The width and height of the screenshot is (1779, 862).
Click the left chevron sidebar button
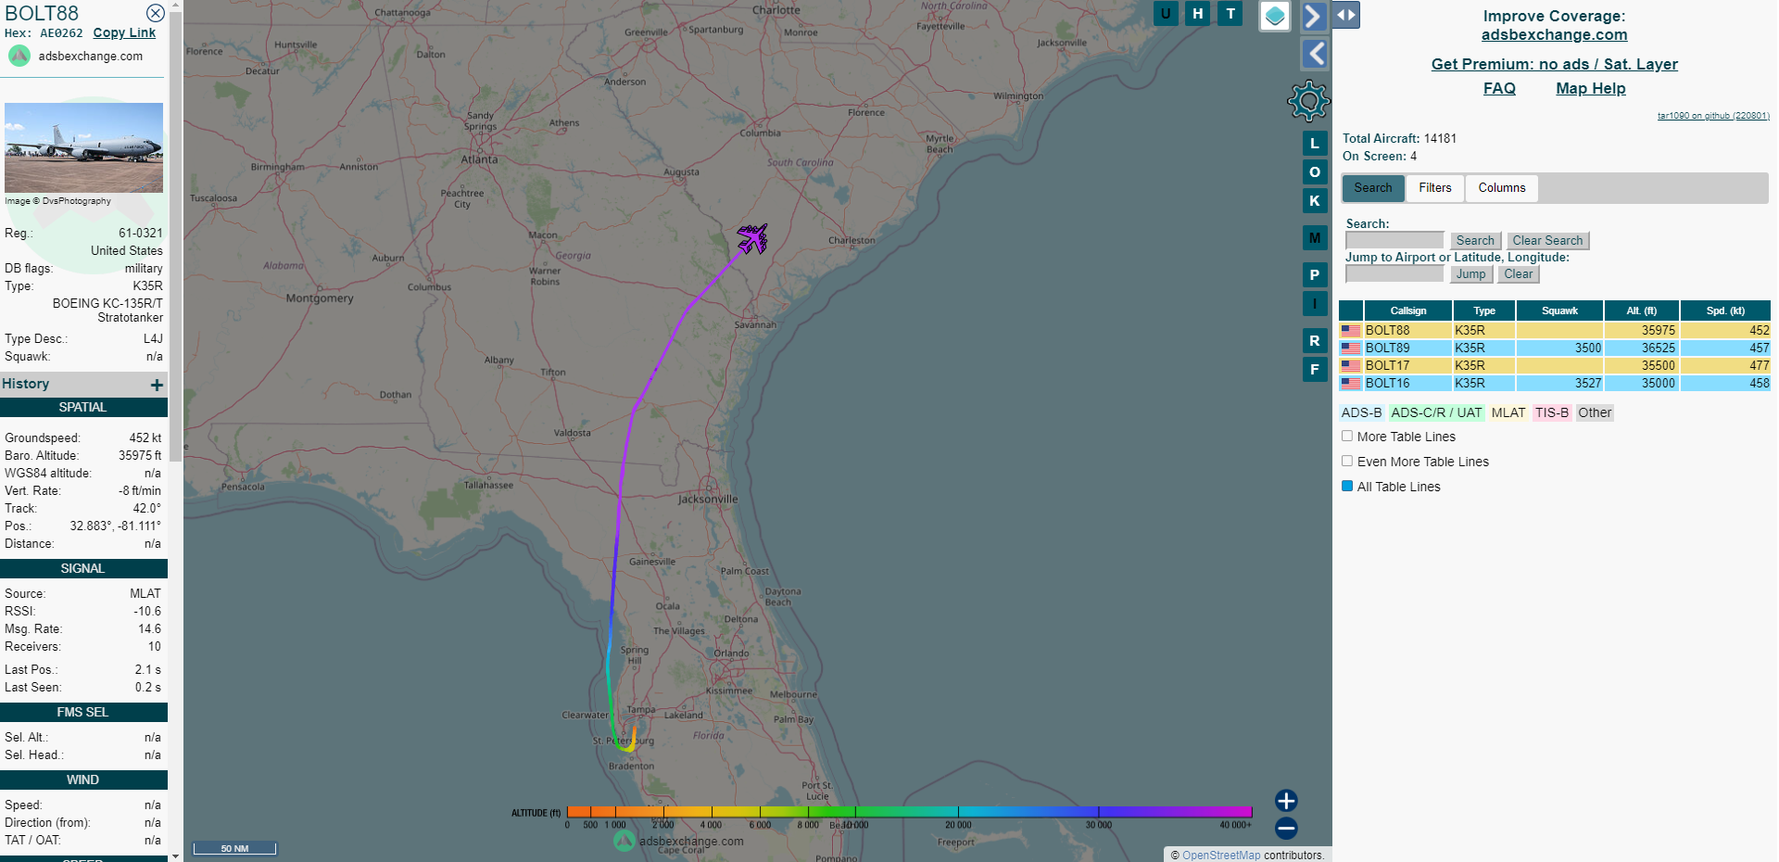tap(1315, 54)
